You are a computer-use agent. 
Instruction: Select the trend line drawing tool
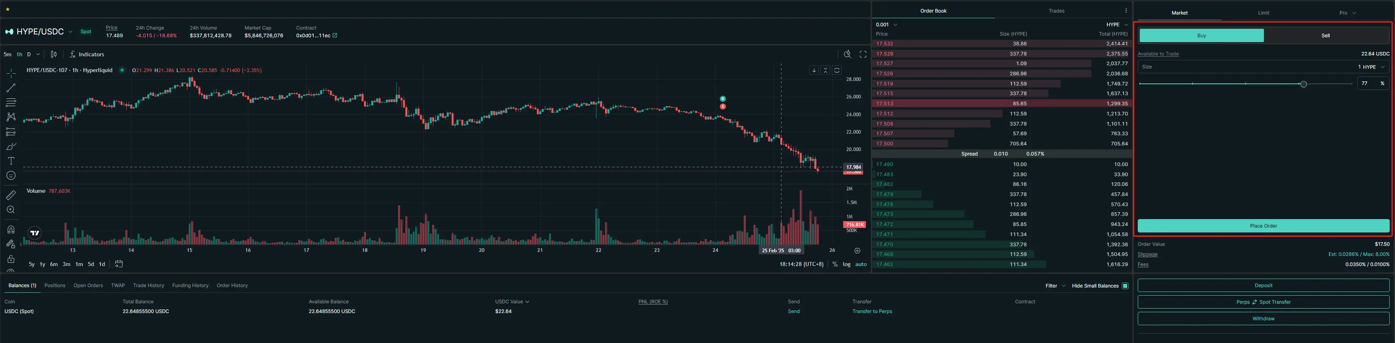[11, 87]
